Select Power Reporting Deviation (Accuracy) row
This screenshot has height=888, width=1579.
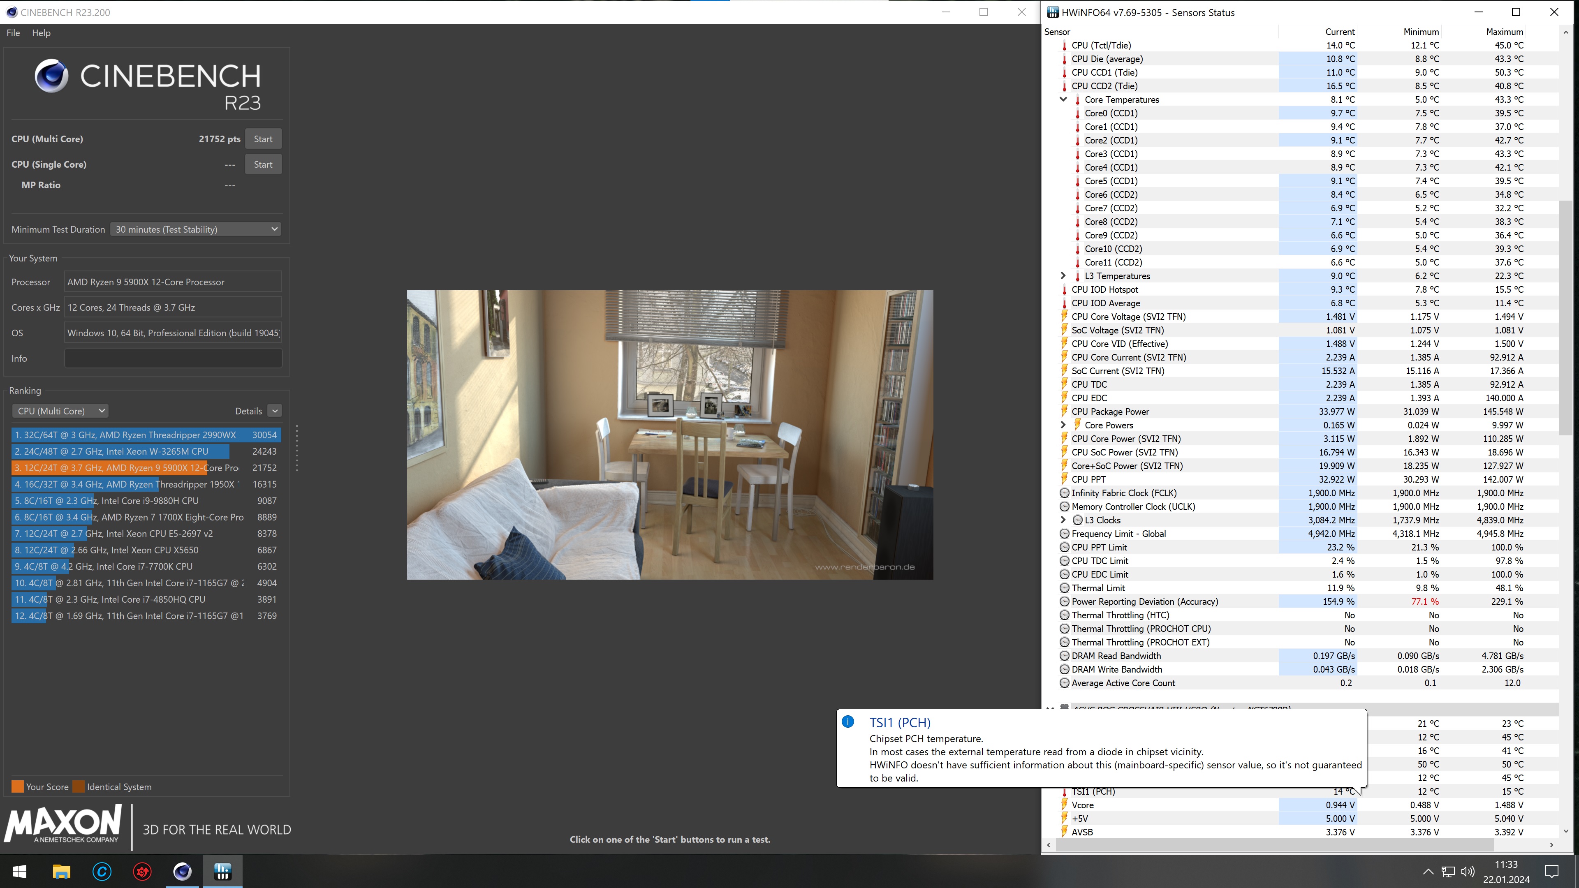coord(1299,602)
